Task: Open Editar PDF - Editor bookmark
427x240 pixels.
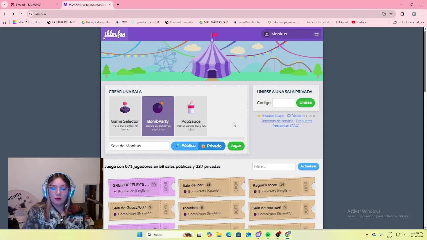Action: (27, 22)
